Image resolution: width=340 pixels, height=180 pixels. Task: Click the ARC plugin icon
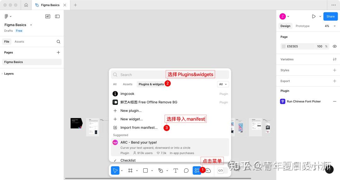pyautogui.click(x=115, y=142)
